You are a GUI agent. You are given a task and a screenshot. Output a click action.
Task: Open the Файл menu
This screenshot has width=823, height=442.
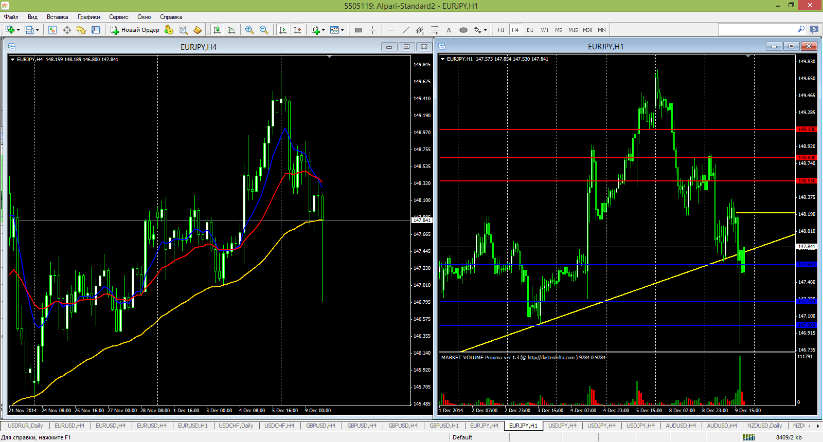click(11, 17)
